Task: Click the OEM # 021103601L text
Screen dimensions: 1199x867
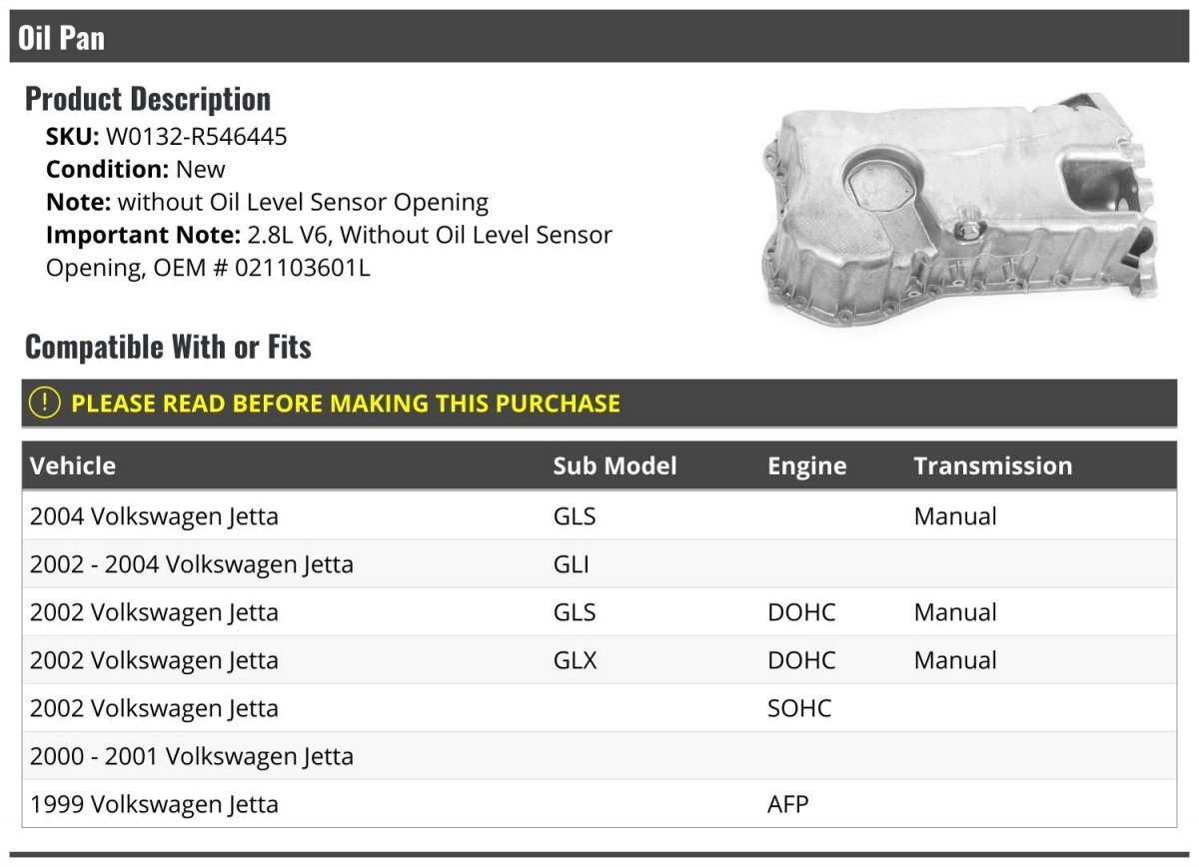Action: [x=262, y=269]
